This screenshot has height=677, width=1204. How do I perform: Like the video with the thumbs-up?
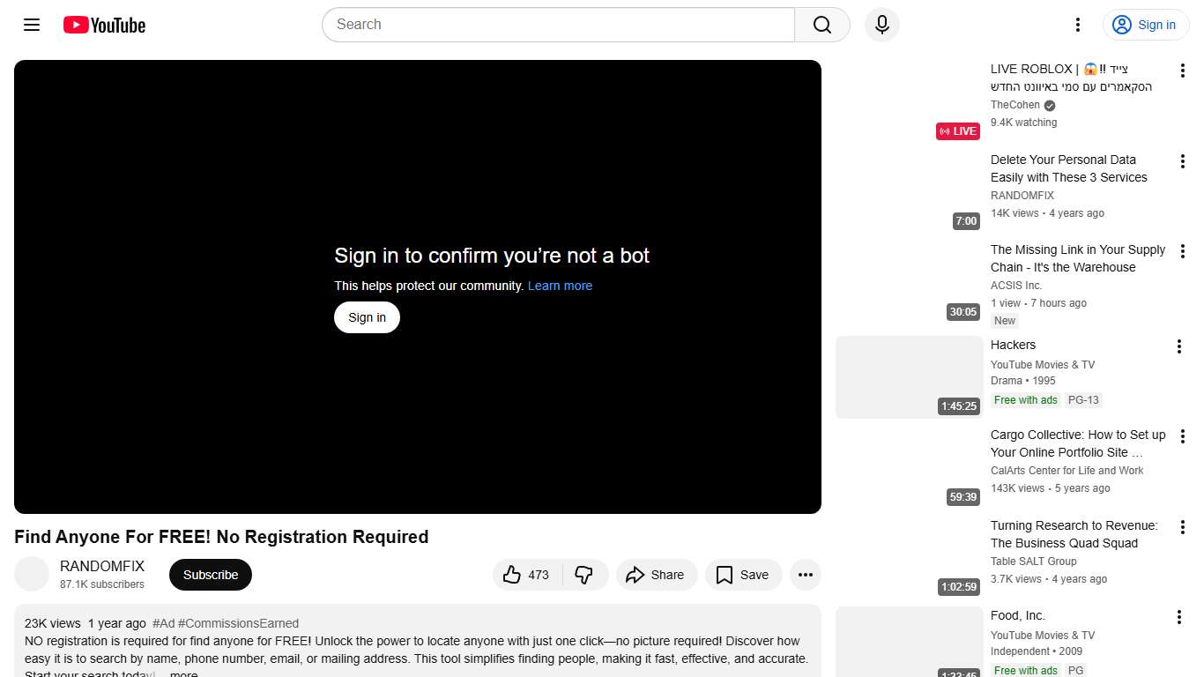point(525,574)
